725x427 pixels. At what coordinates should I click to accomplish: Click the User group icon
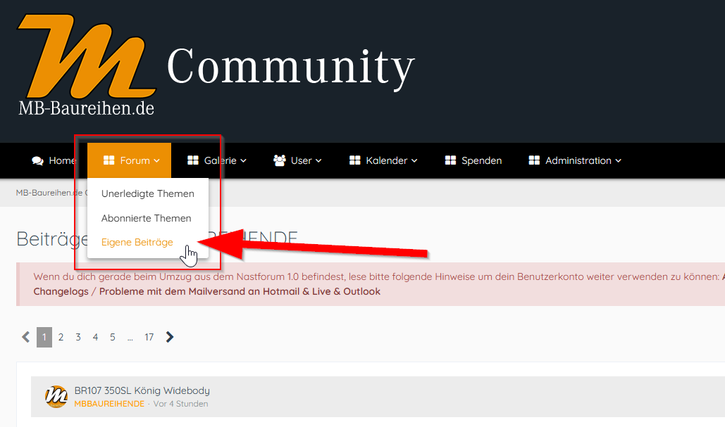tap(280, 160)
